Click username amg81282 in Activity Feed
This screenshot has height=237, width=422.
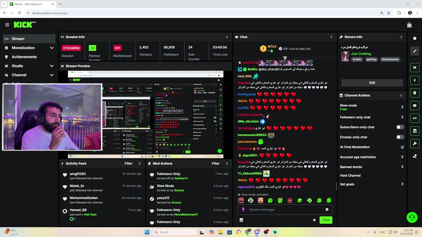(x=78, y=174)
